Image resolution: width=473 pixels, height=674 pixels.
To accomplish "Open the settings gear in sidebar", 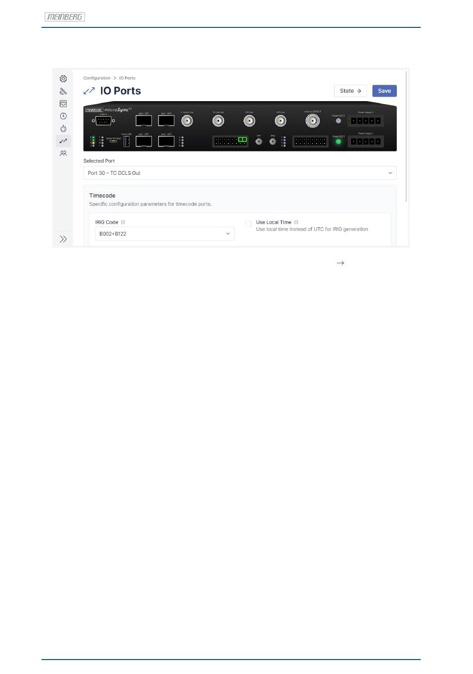I will pyautogui.click(x=63, y=79).
